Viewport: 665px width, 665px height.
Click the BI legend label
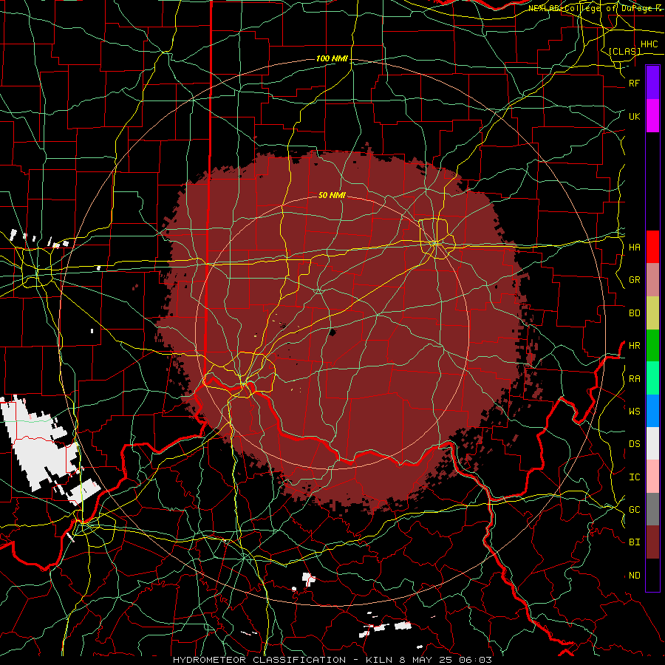634,542
